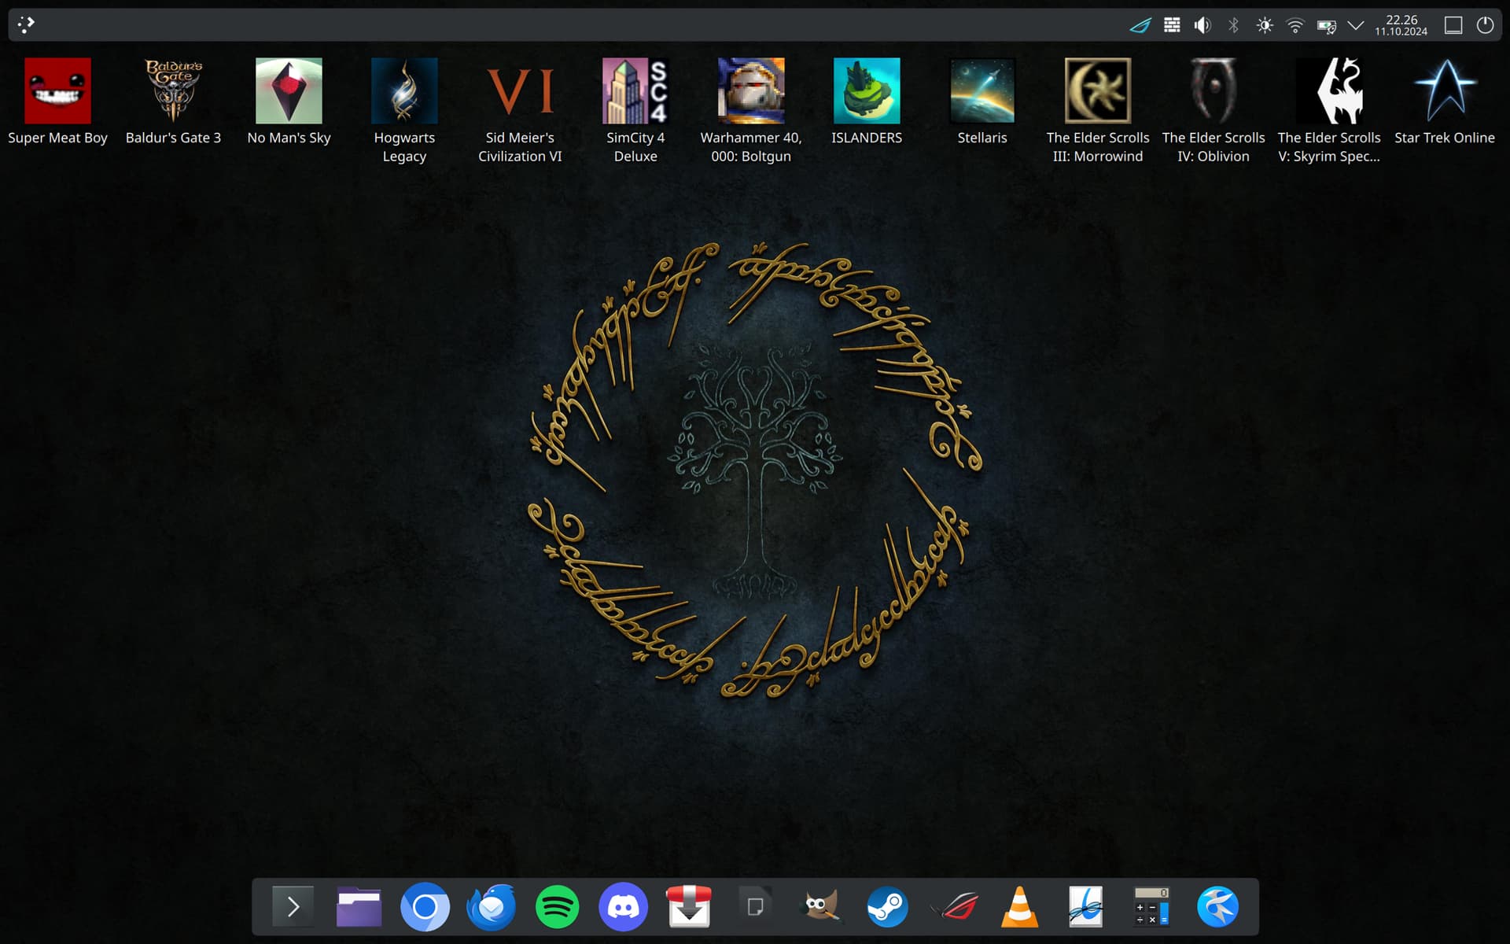The width and height of the screenshot is (1510, 944).
Task: Open the red download manager dock icon
Action: (x=689, y=907)
